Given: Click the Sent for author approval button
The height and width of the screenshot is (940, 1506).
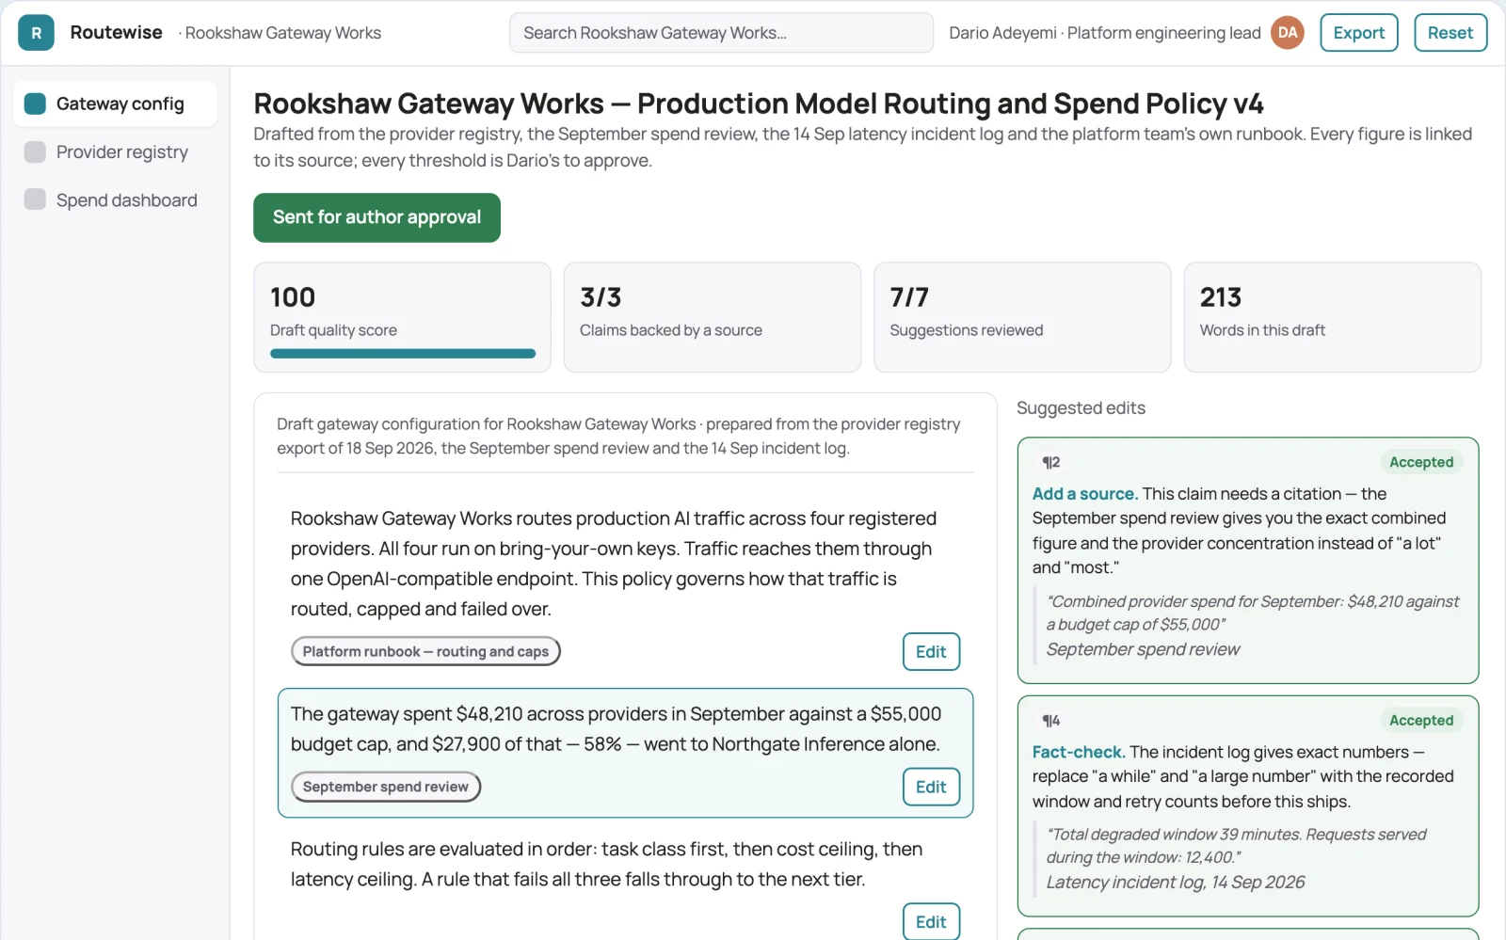Looking at the screenshot, I should pos(376,217).
